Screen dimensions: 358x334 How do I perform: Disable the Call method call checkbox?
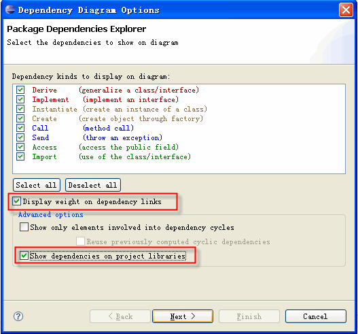pos(20,128)
